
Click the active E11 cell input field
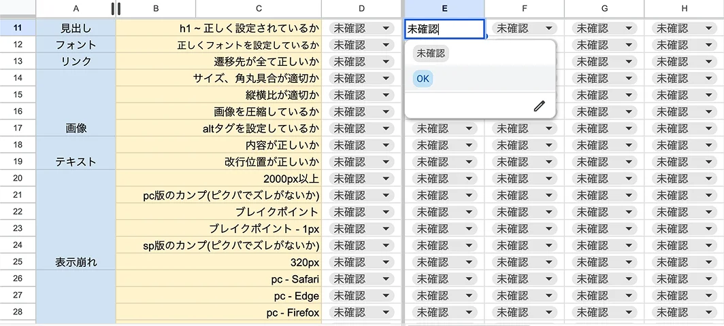click(444, 29)
